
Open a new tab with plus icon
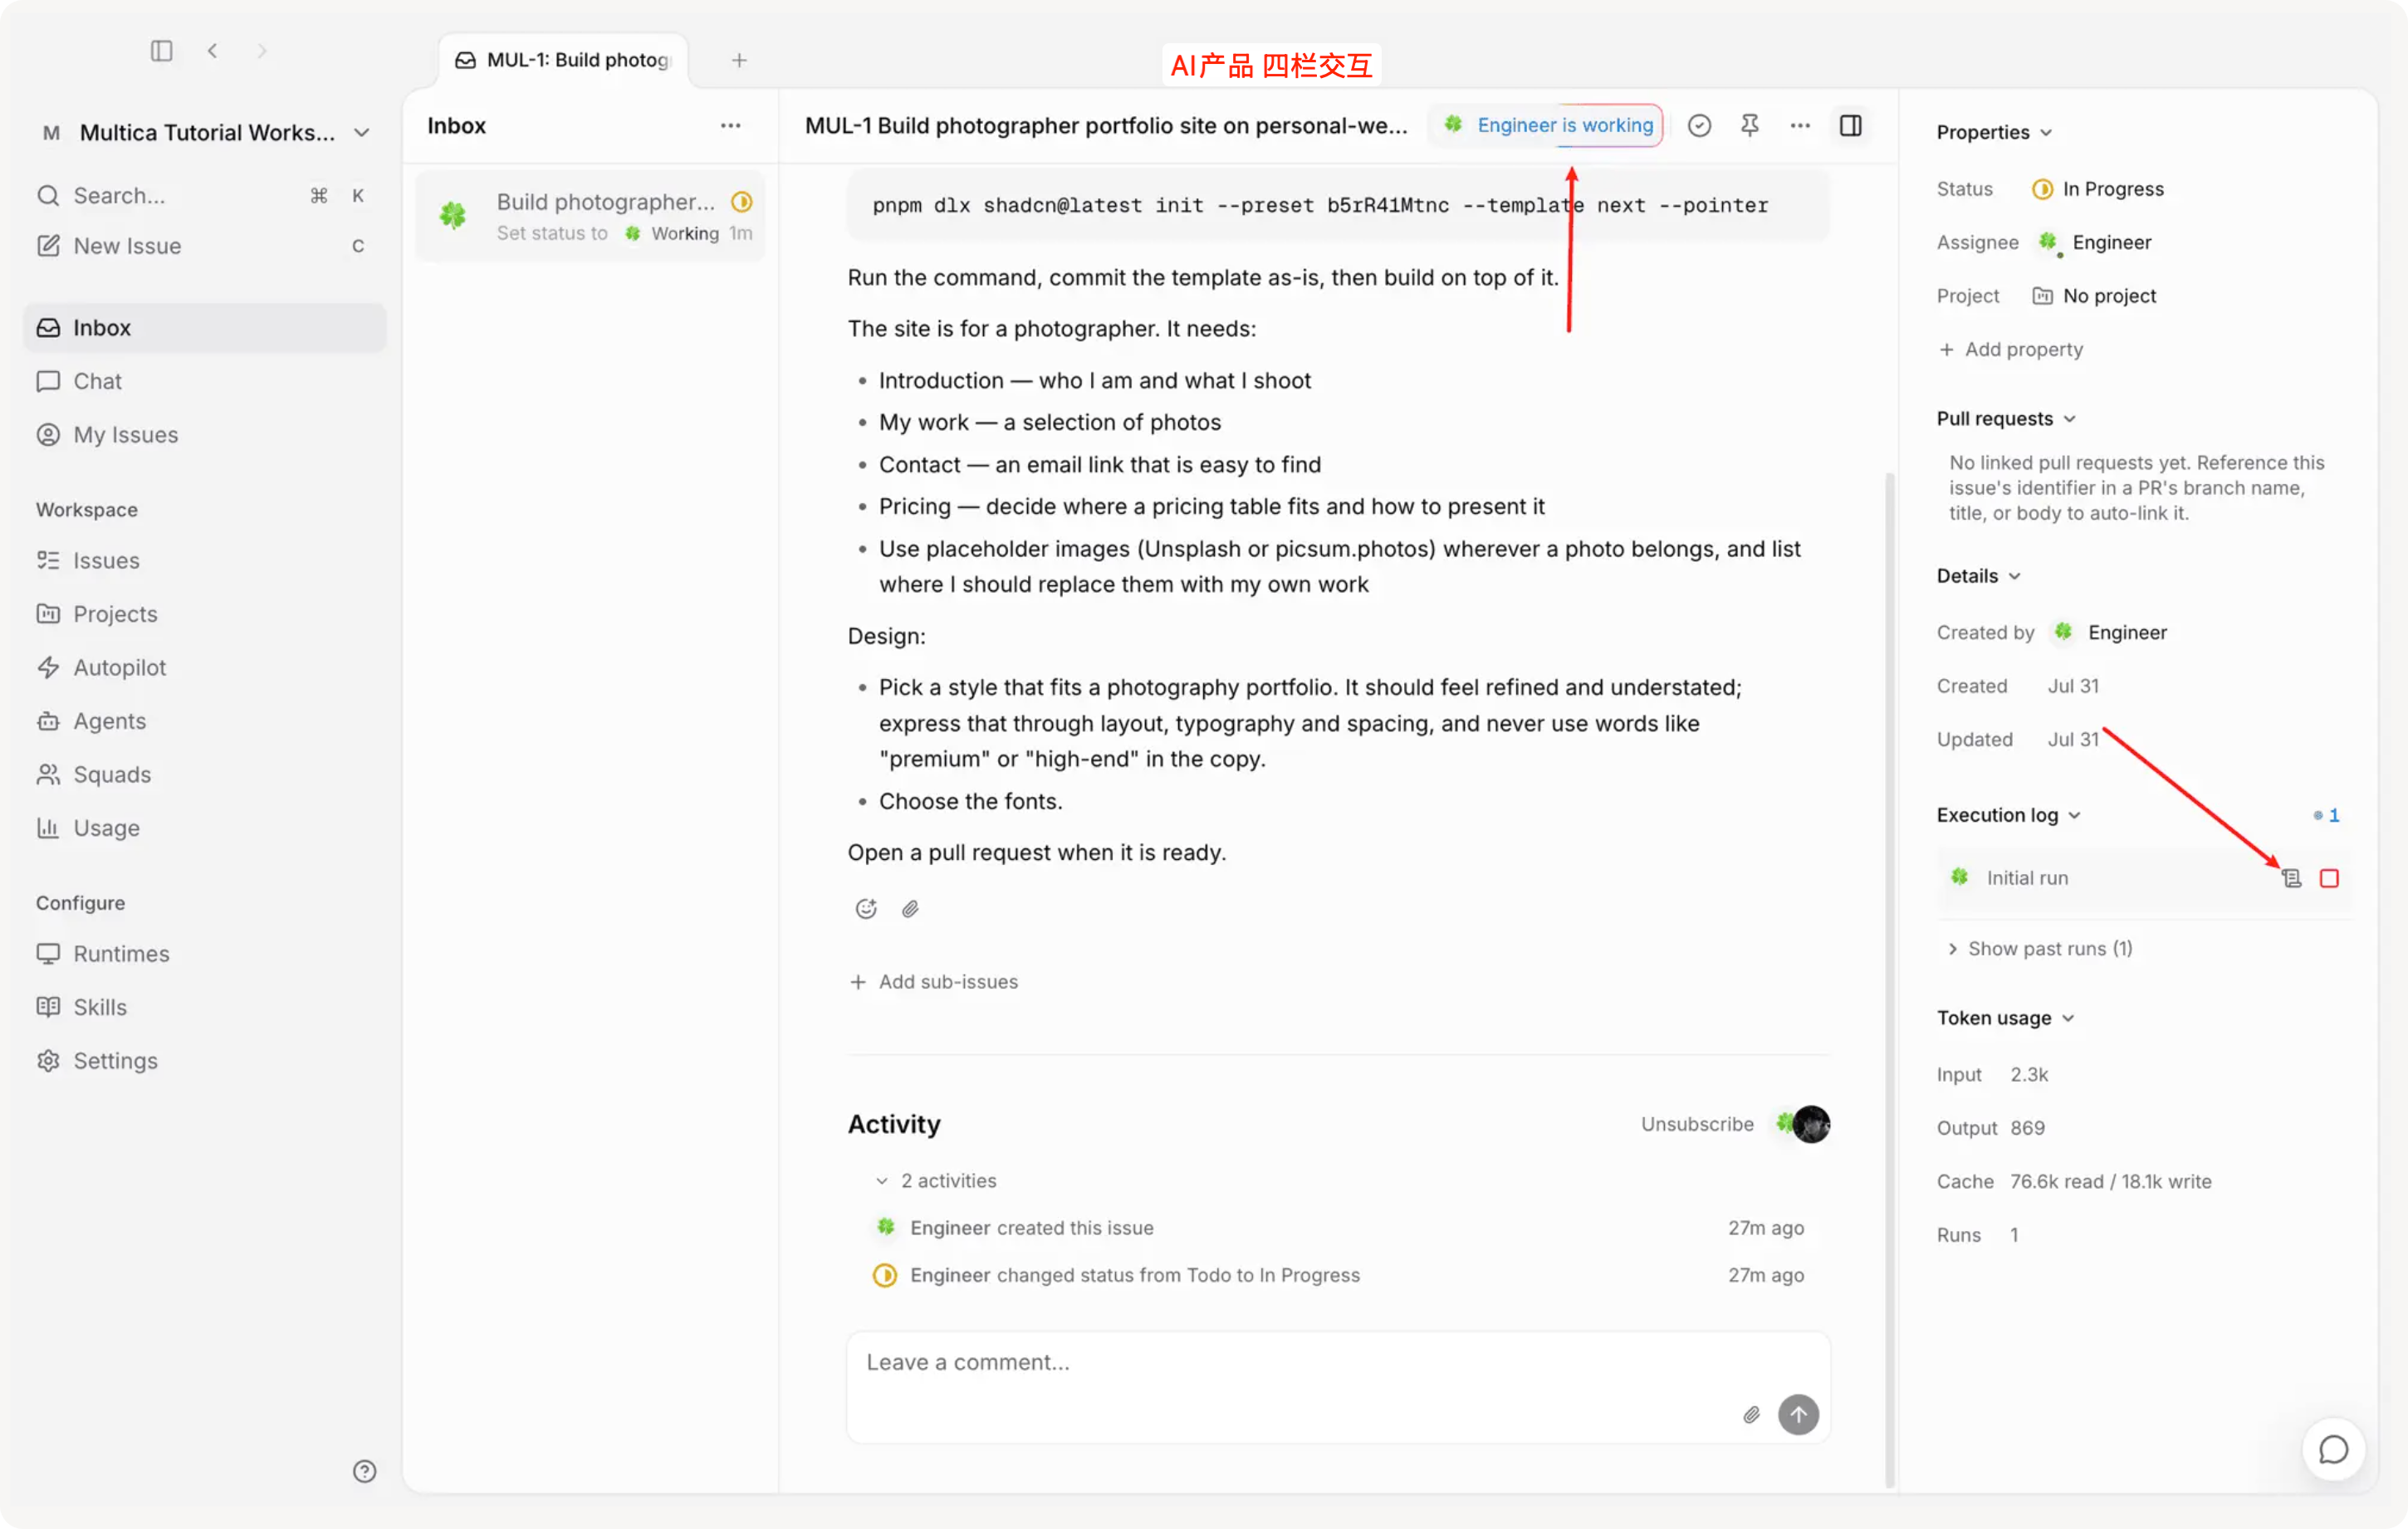pos(739,60)
